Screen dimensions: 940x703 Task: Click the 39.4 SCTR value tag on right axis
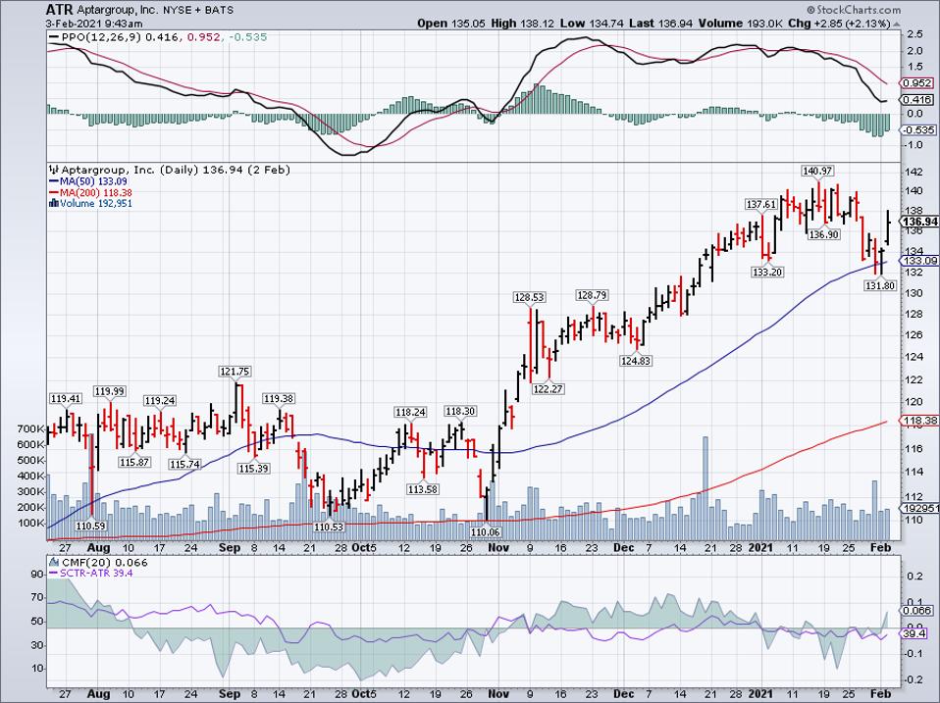tap(914, 633)
